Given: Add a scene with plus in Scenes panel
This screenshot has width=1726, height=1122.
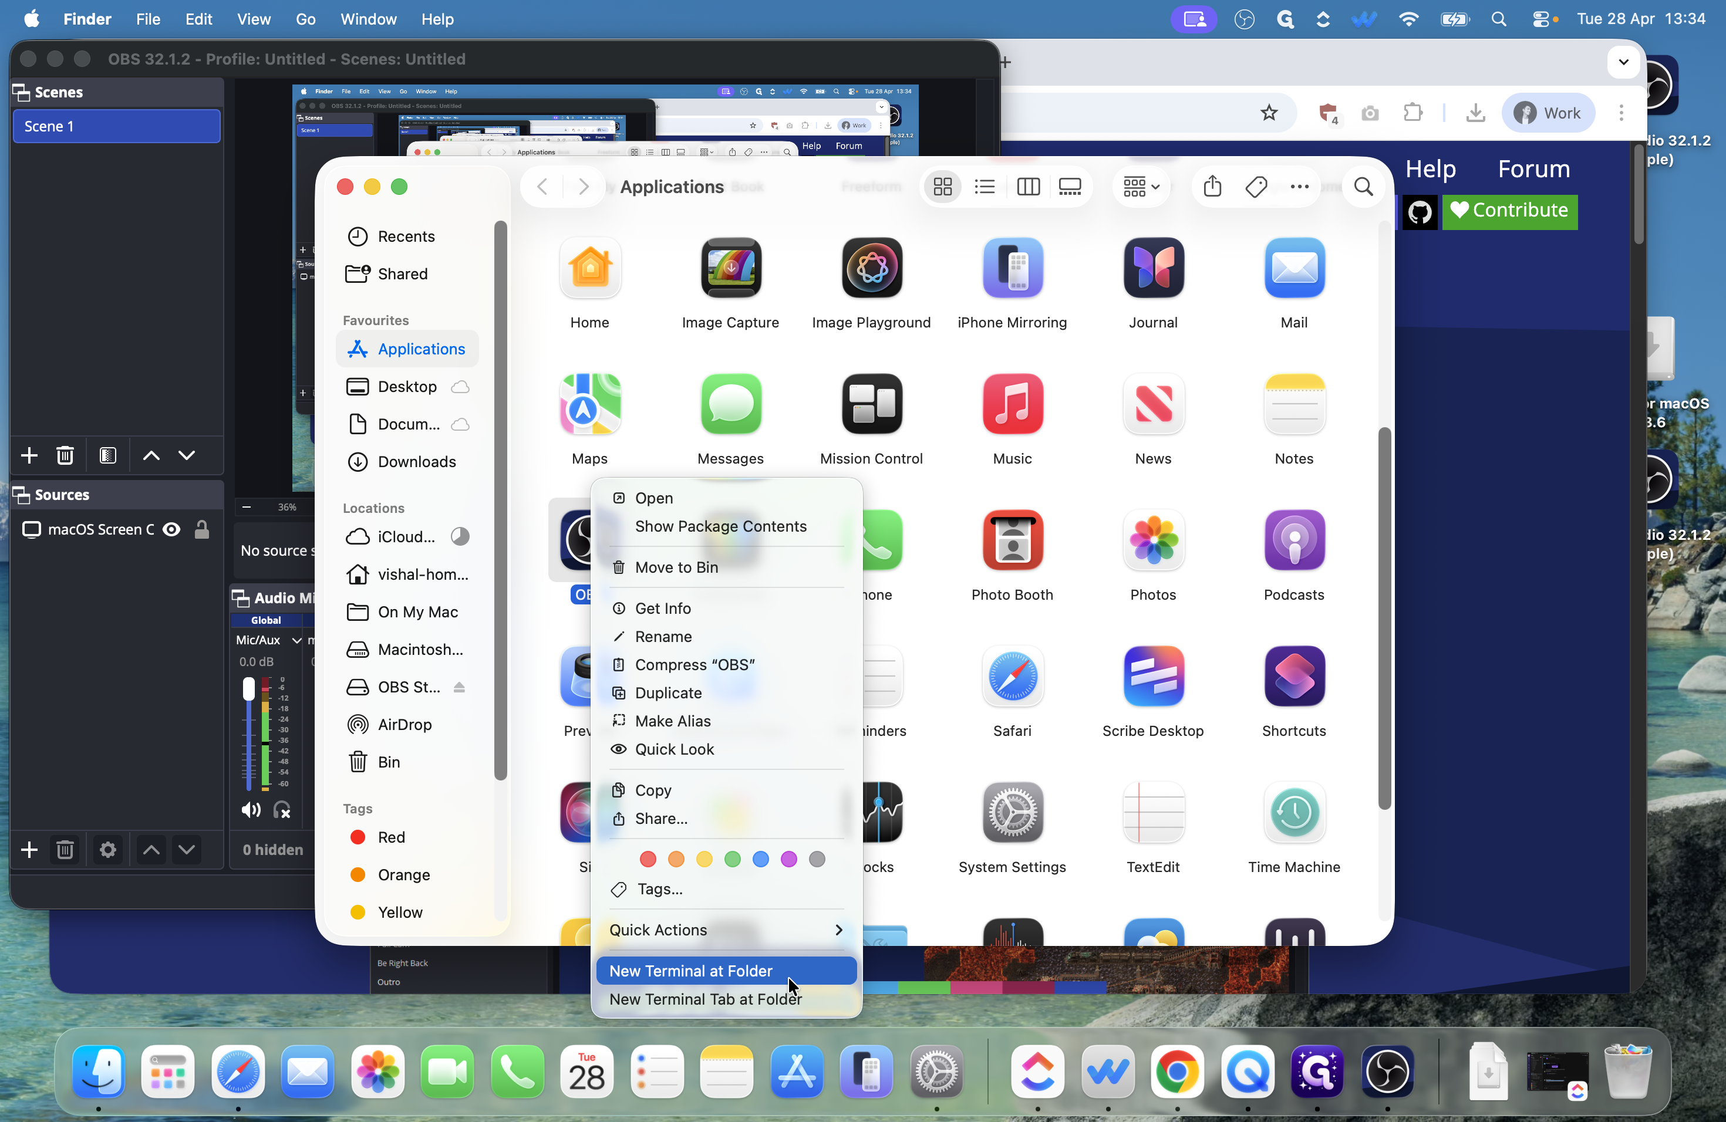Looking at the screenshot, I should coord(29,455).
